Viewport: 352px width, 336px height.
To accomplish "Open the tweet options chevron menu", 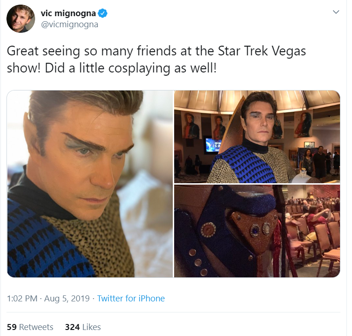I will coord(336,12).
